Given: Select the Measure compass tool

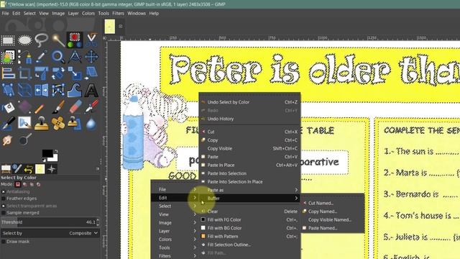Looking at the screenshot, I should 75,57.
